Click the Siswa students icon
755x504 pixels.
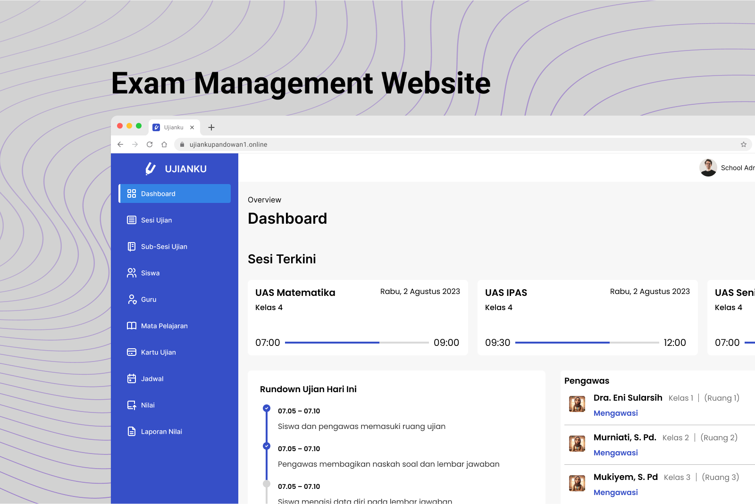click(x=131, y=273)
